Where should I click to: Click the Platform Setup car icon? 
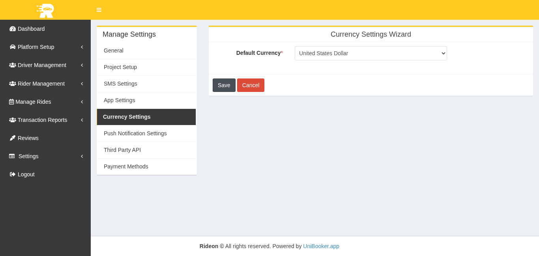coord(13,47)
